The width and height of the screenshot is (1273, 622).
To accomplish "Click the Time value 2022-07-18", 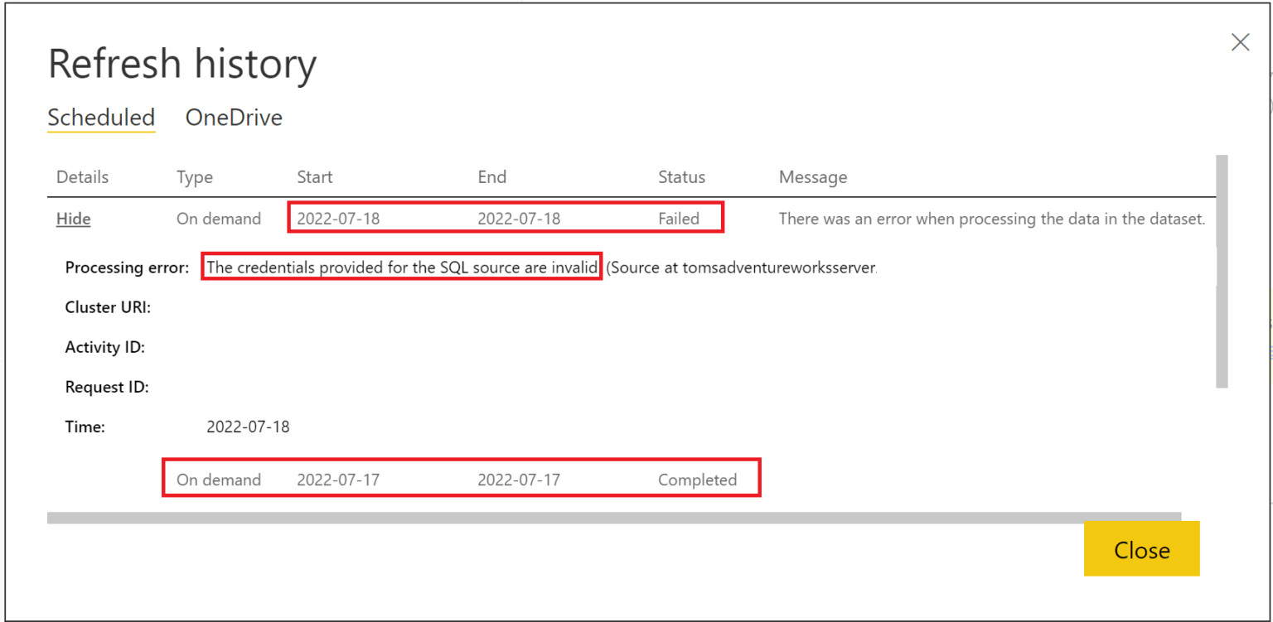I will tap(248, 426).
